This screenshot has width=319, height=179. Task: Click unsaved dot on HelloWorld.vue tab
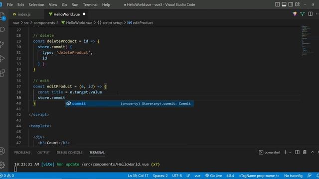coord(84,14)
